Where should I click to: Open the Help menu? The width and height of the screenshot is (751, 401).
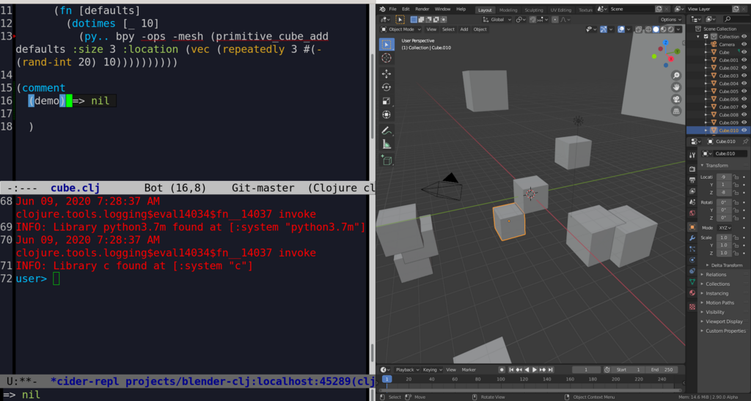pos(461,9)
